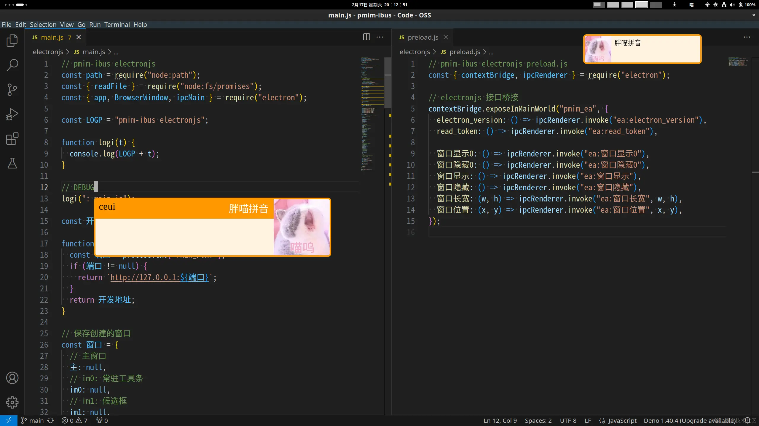Open the Accounts icon
Image resolution: width=759 pixels, height=426 pixels.
pyautogui.click(x=12, y=378)
